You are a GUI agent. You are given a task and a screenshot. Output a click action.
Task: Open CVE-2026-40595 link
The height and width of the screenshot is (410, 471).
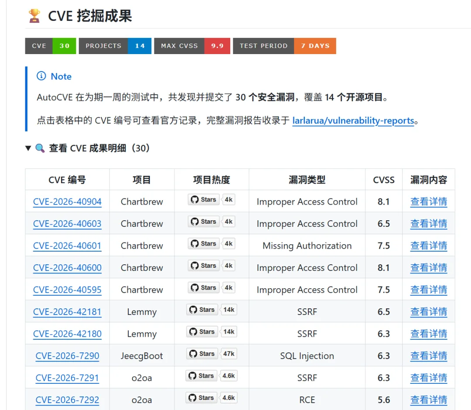click(x=67, y=290)
